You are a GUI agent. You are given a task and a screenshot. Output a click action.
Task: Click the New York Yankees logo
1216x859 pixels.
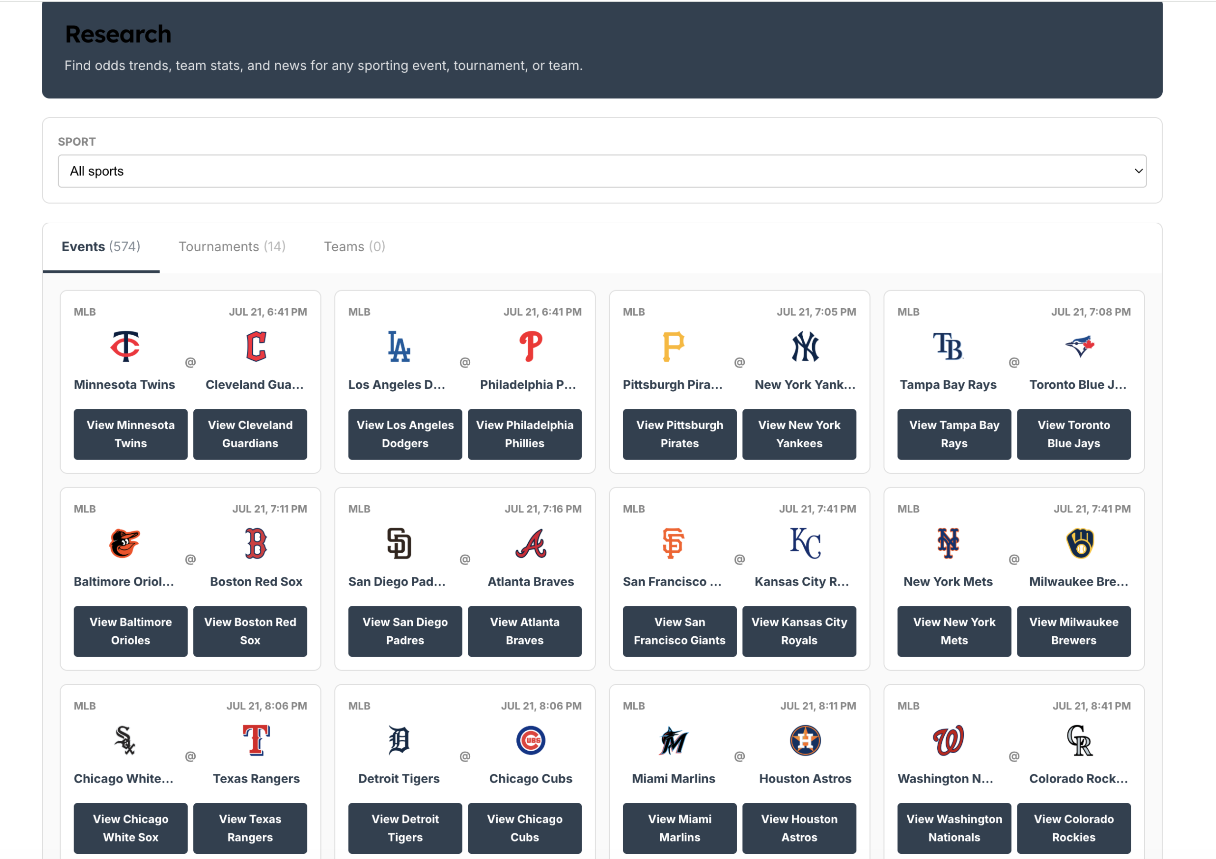[805, 346]
